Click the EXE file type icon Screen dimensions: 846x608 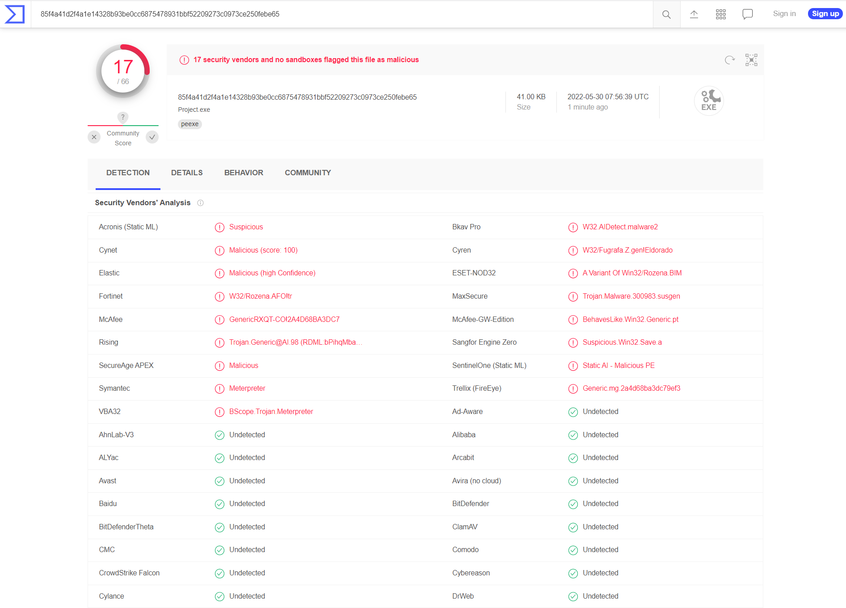[708, 101]
